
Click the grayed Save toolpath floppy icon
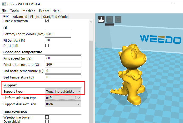[110, 19]
